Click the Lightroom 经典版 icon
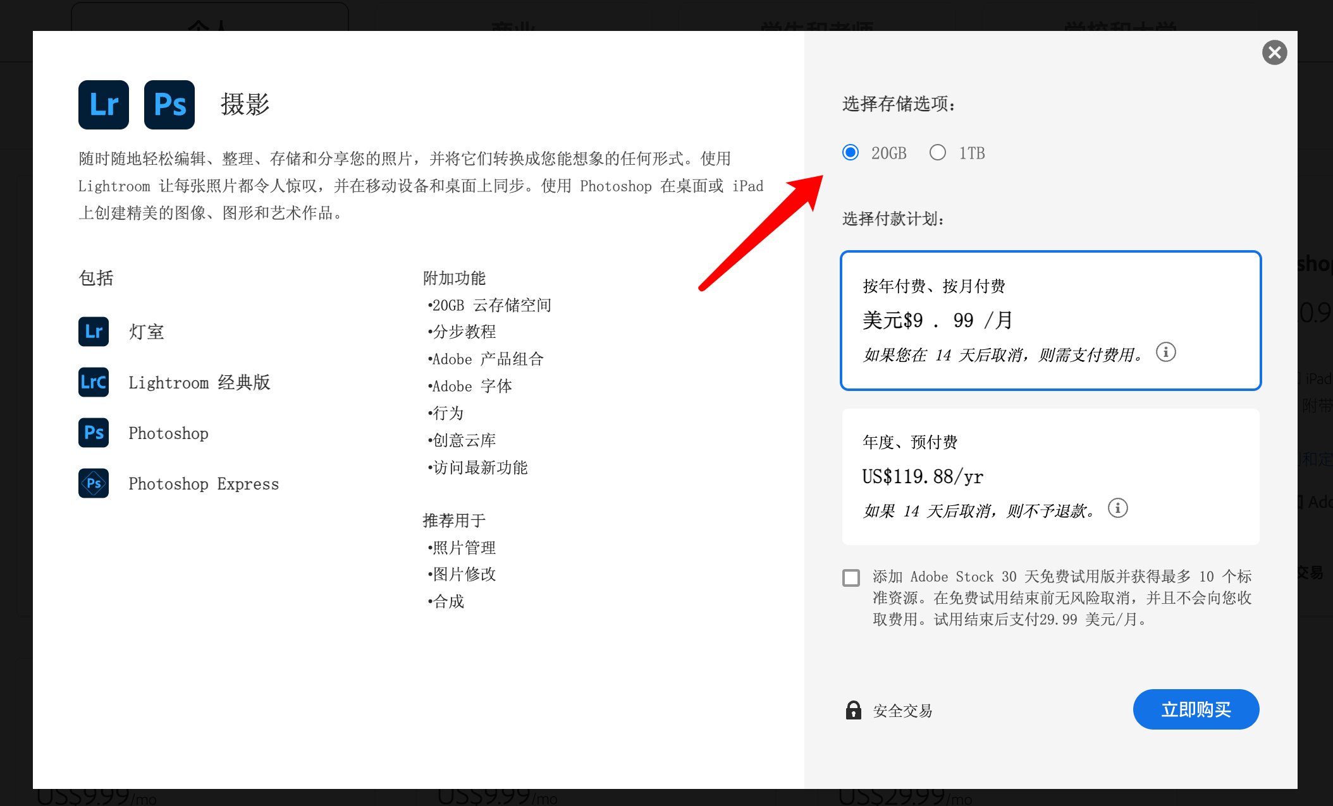1333x806 pixels. [x=93, y=382]
